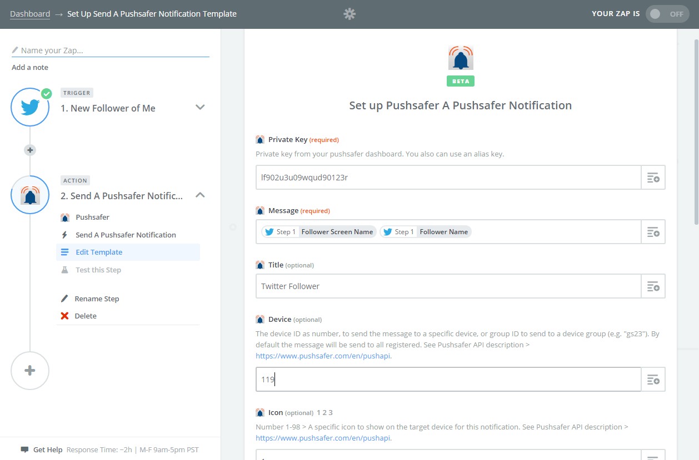The image size is (699, 460).
Task: Expand the New Follower of Me step
Action: click(x=201, y=107)
